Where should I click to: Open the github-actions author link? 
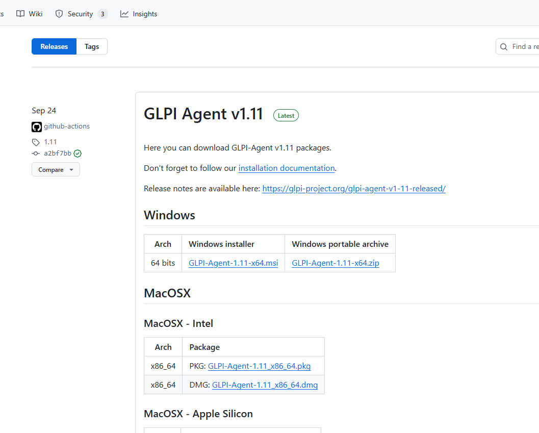(x=67, y=126)
